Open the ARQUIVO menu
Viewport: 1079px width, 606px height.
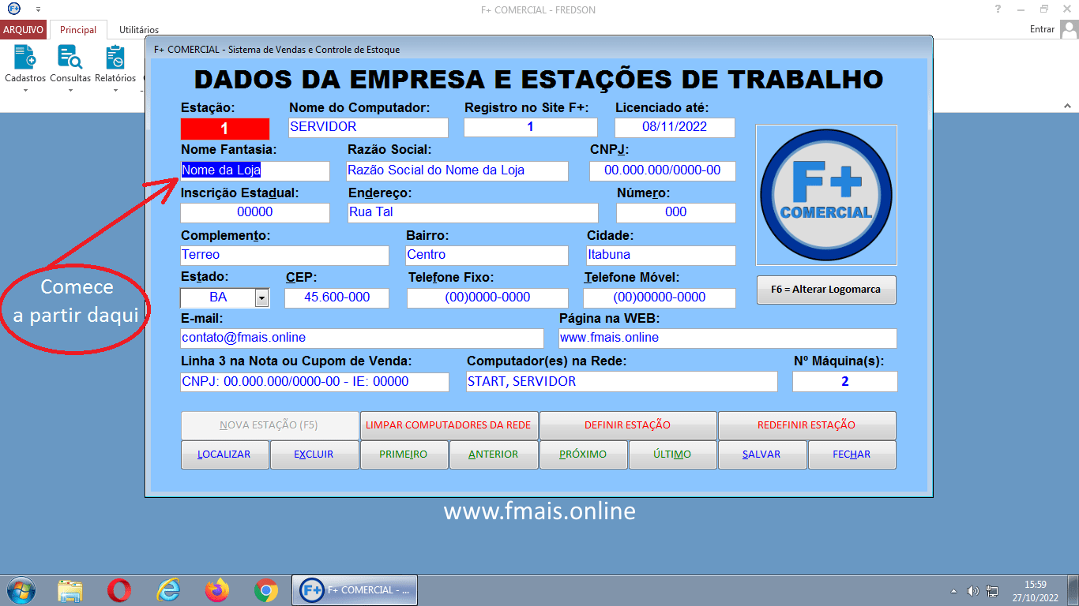pyautogui.click(x=24, y=29)
